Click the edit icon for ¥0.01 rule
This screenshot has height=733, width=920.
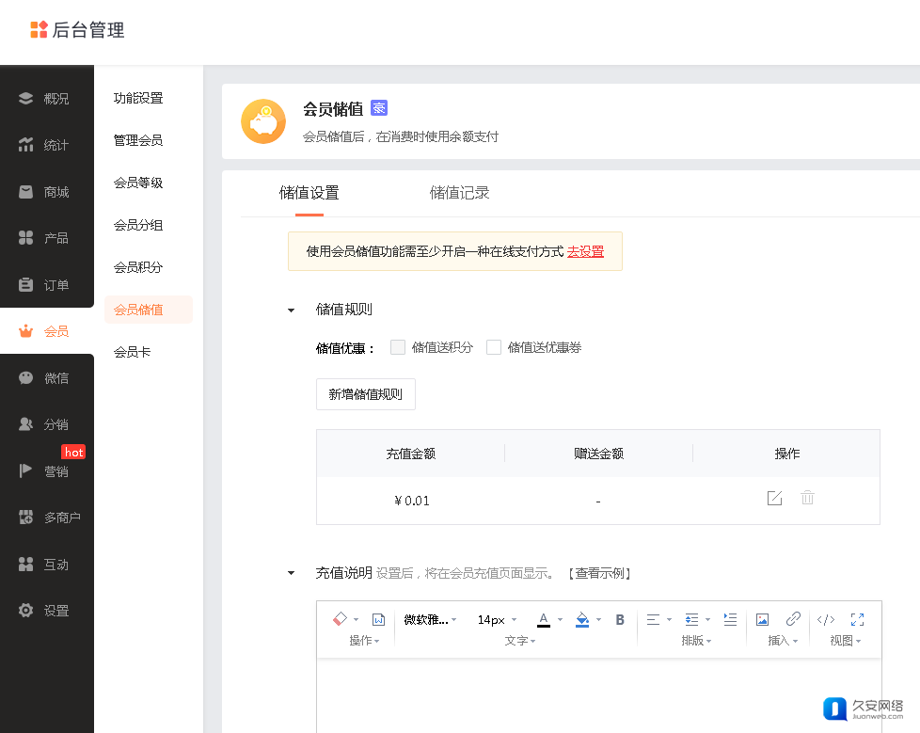[774, 499]
